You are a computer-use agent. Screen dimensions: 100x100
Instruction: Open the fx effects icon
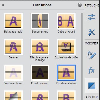(92, 71)
